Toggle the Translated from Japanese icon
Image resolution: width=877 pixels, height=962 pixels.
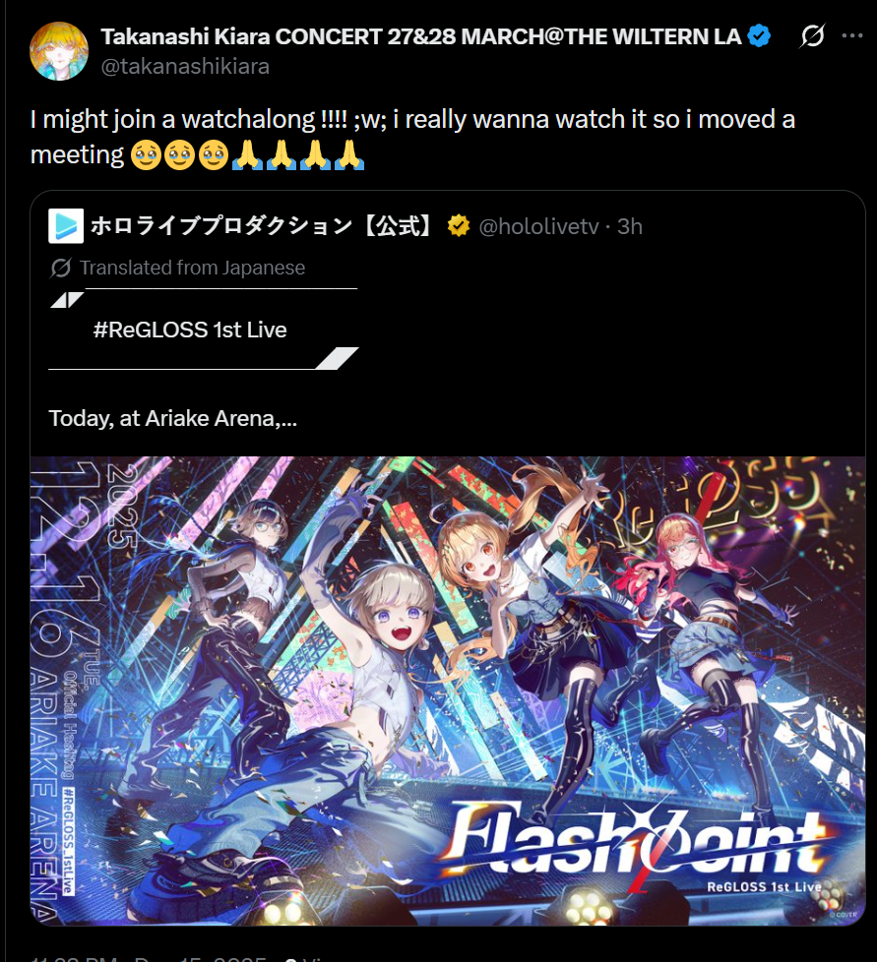pos(60,269)
